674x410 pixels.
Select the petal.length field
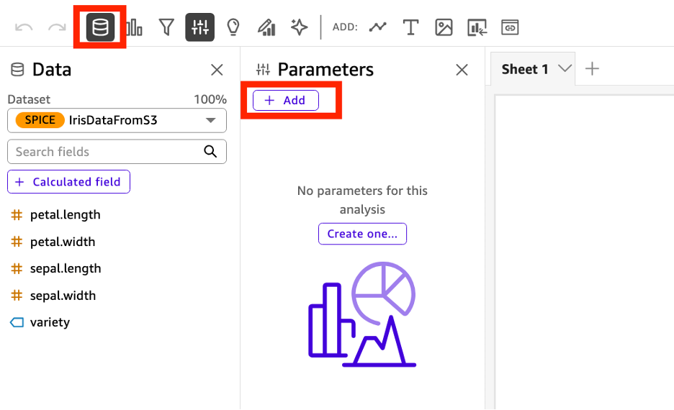(65, 214)
